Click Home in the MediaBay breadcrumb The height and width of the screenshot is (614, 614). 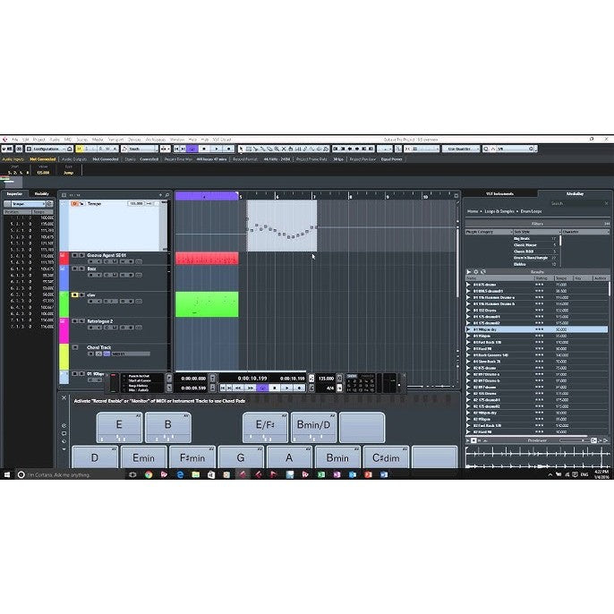coord(473,211)
